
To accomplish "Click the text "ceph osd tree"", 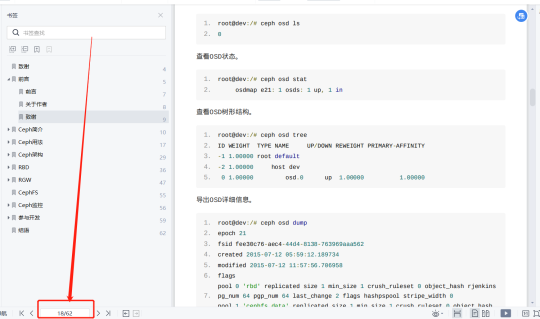I will (x=283, y=135).
